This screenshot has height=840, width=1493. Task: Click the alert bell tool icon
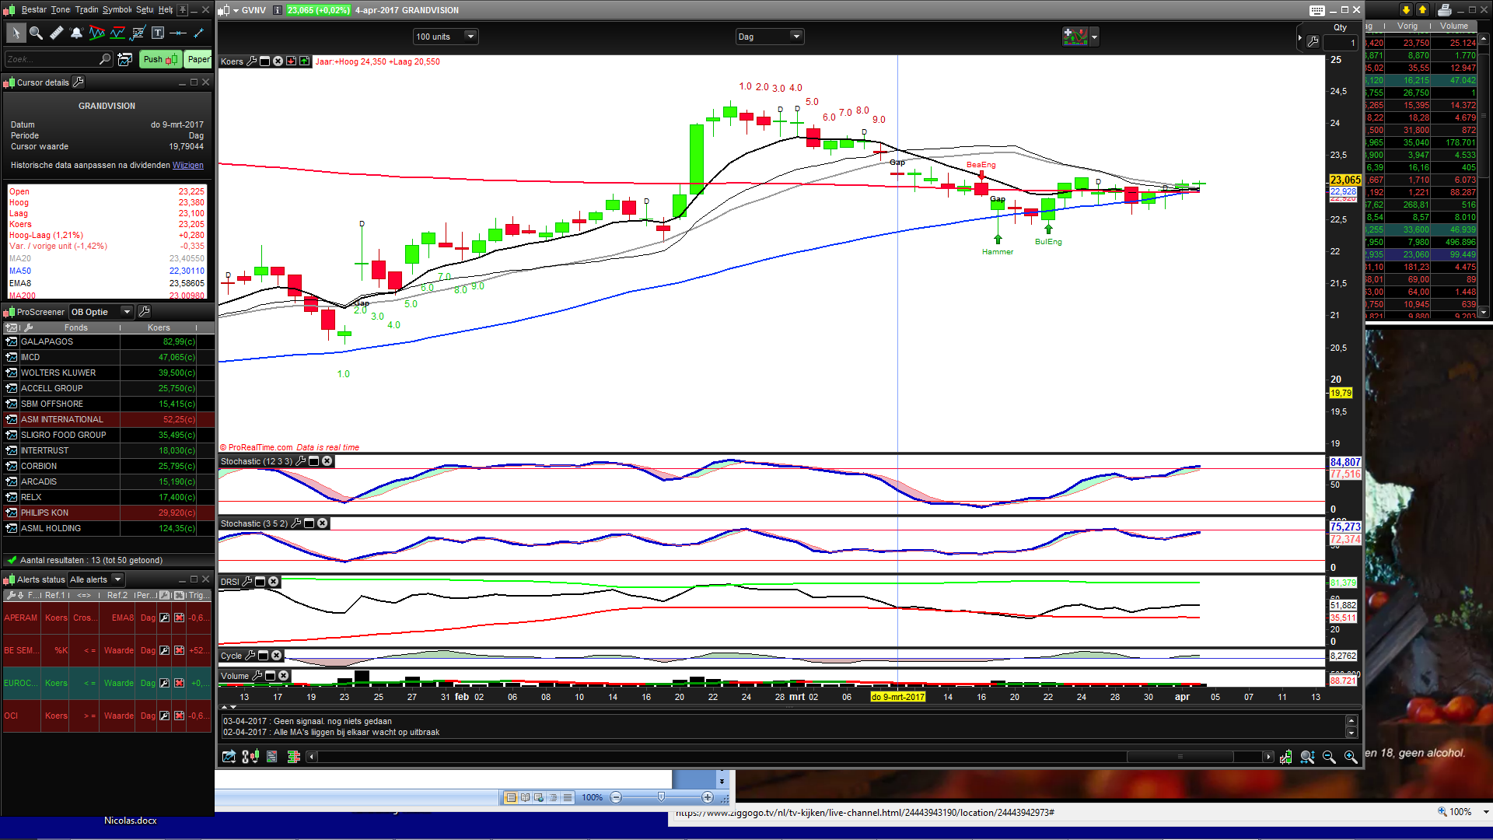[76, 33]
